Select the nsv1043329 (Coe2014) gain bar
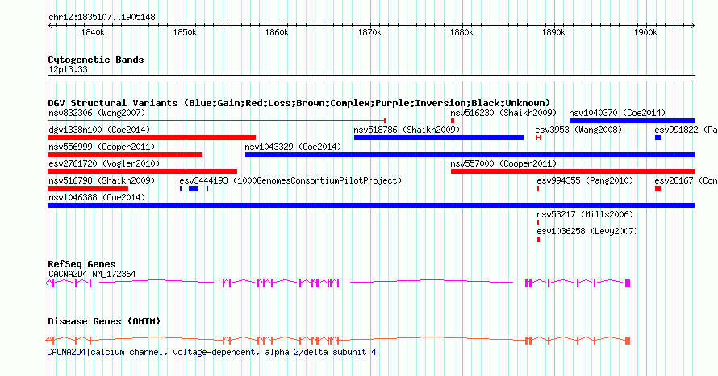This screenshot has width=718, height=376. [470, 155]
